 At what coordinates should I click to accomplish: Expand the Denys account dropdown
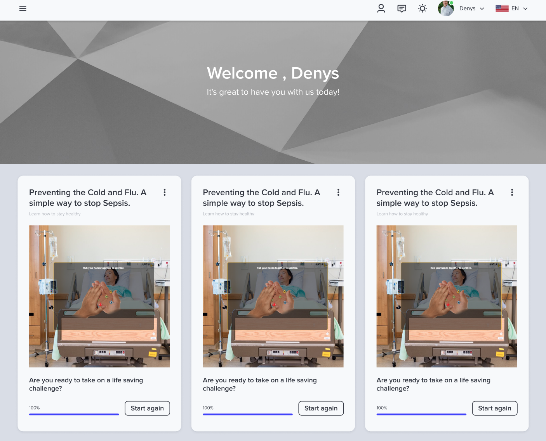472,9
